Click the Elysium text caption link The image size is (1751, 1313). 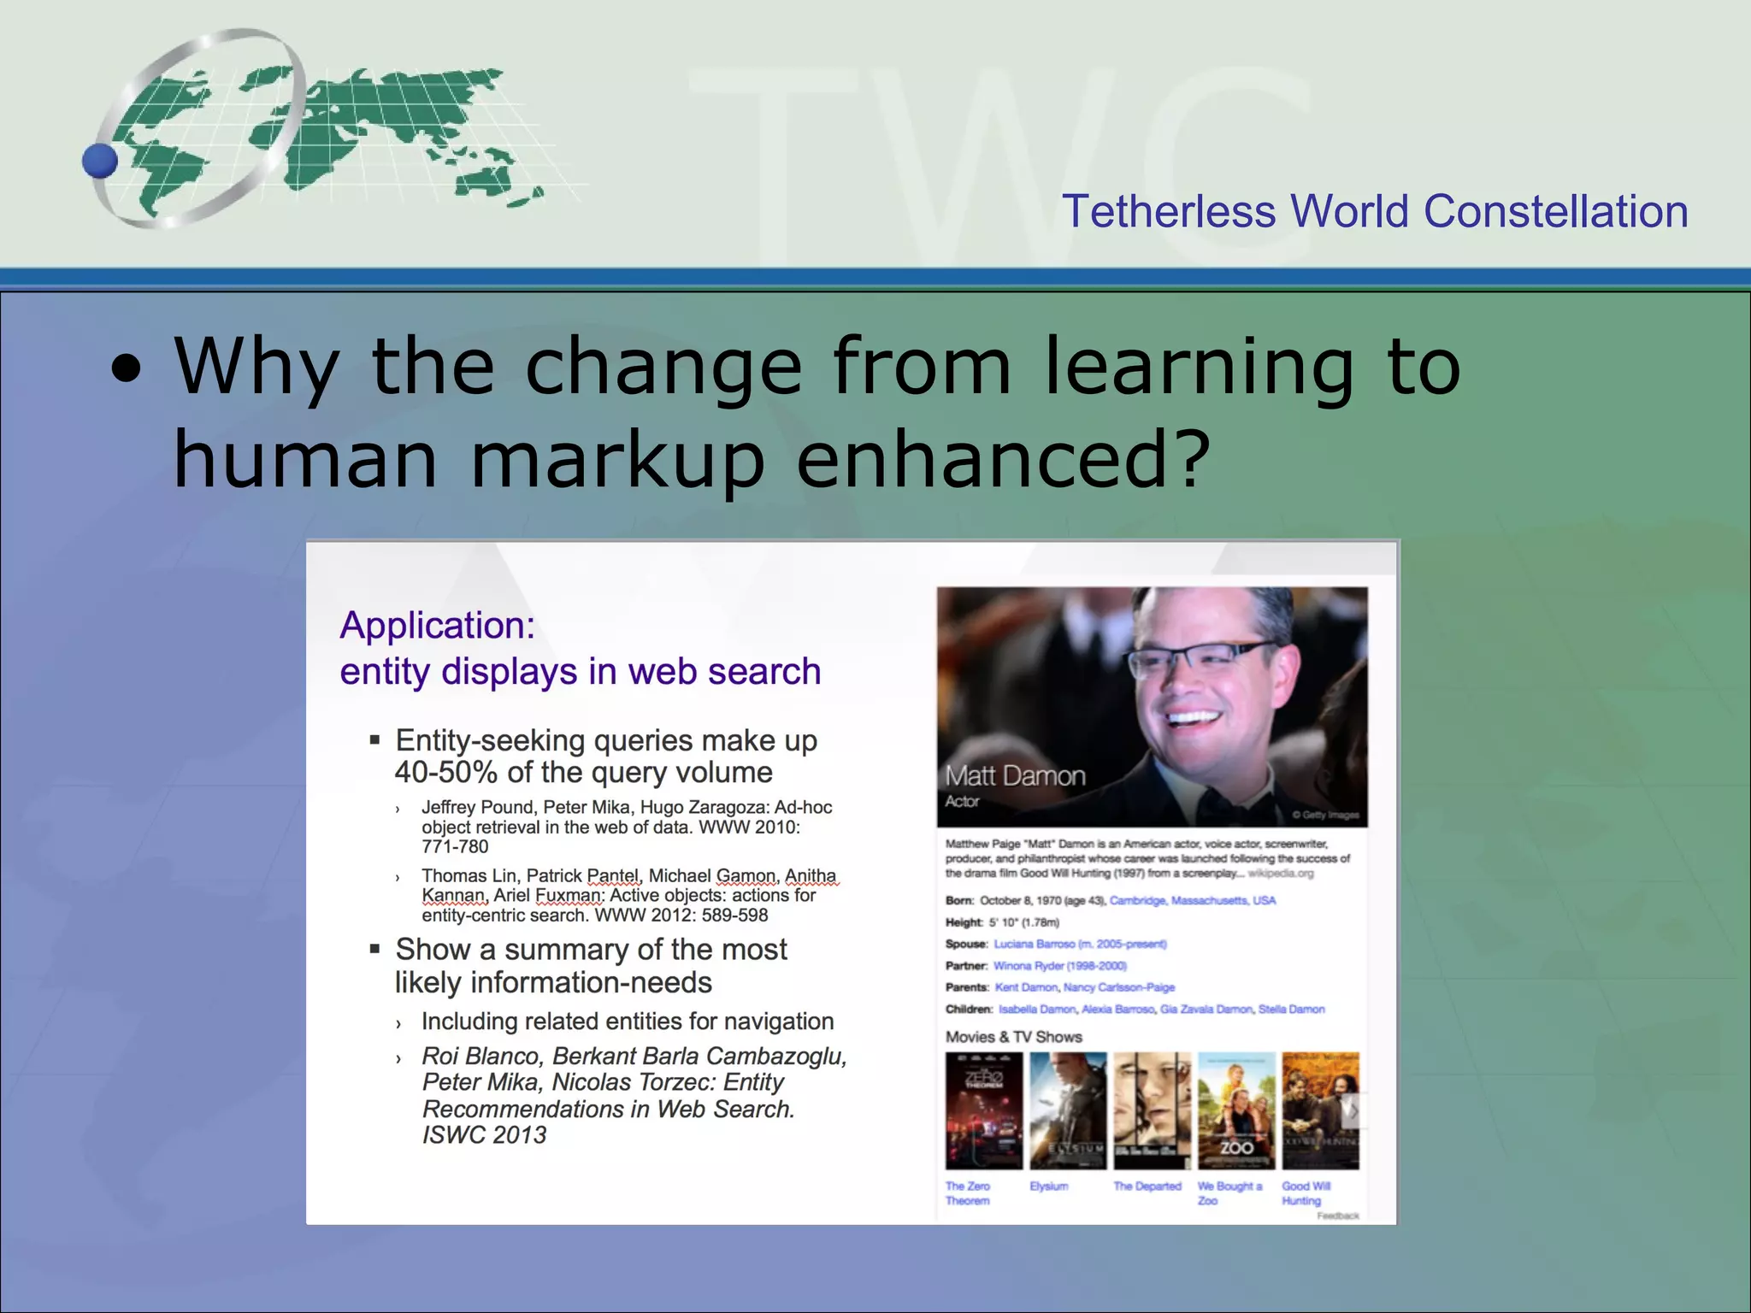click(1049, 1186)
